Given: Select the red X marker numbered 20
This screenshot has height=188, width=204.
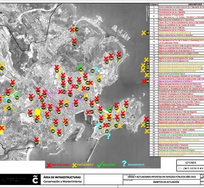Looking at the screenshot, I should (47, 114).
